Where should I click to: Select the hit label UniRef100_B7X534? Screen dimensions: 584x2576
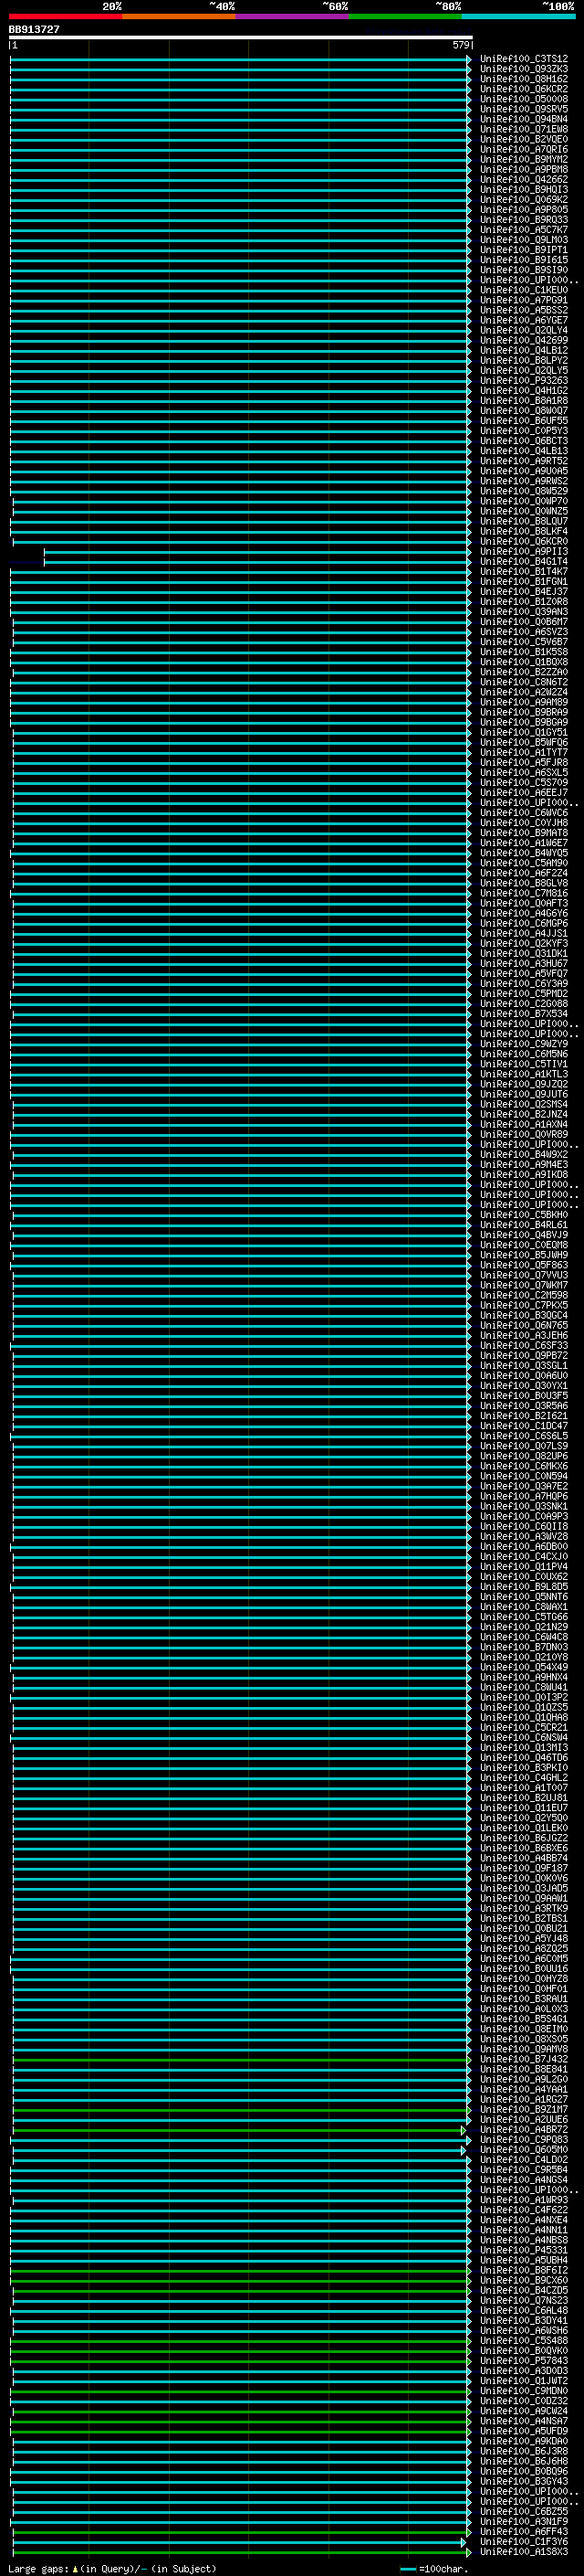[x=523, y=1014]
